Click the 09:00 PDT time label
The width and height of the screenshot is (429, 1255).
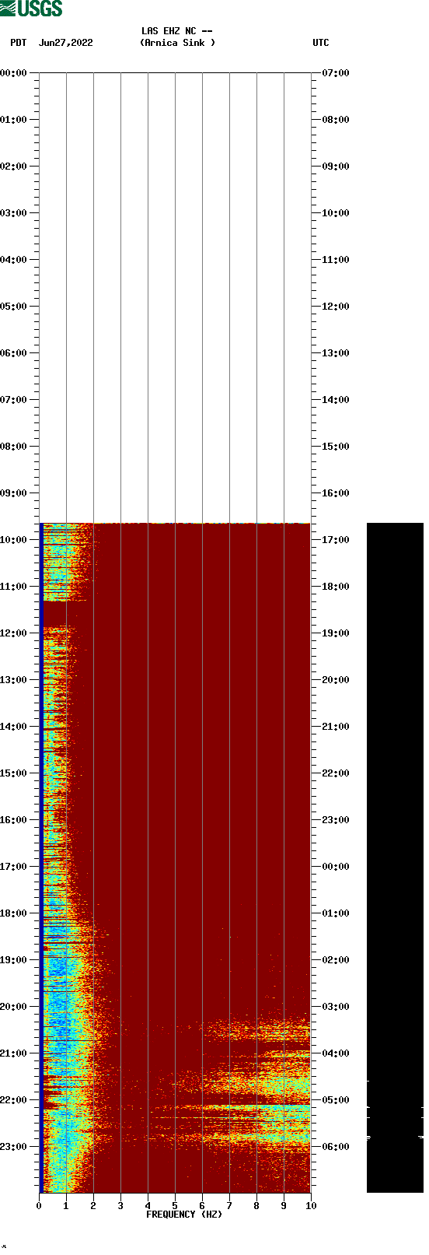tap(13, 493)
